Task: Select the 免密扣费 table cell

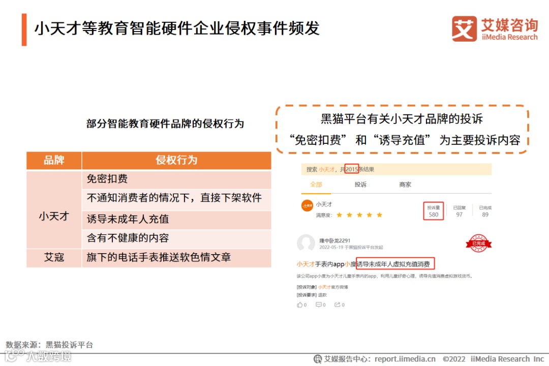Action: pyautogui.click(x=176, y=179)
